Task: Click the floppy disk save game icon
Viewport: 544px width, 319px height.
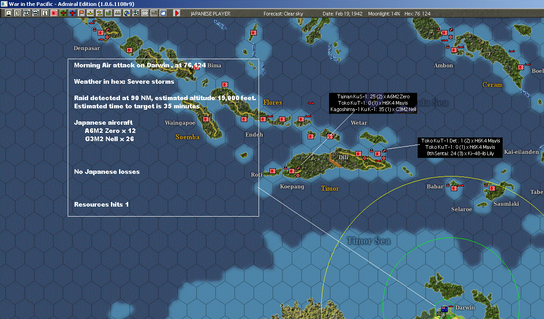Action: [x=9, y=13]
